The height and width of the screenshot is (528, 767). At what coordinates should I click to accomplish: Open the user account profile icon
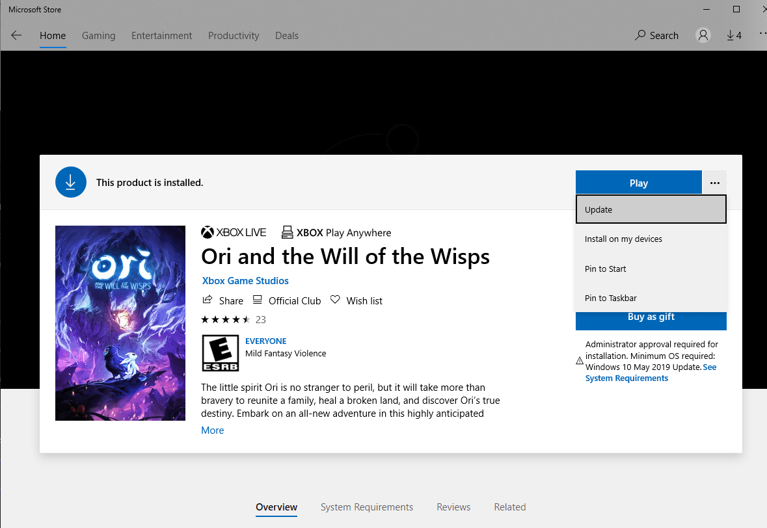[x=703, y=35]
